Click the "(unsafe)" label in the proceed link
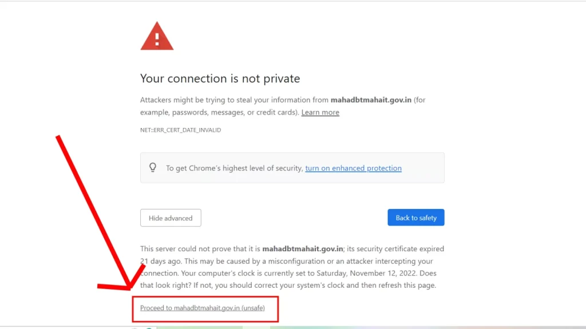The width and height of the screenshot is (586, 329). (x=252, y=307)
